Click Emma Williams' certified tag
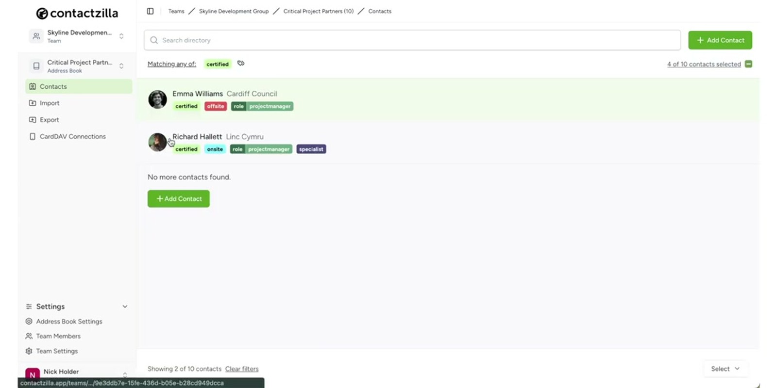This screenshot has width=777, height=388. pyautogui.click(x=186, y=106)
